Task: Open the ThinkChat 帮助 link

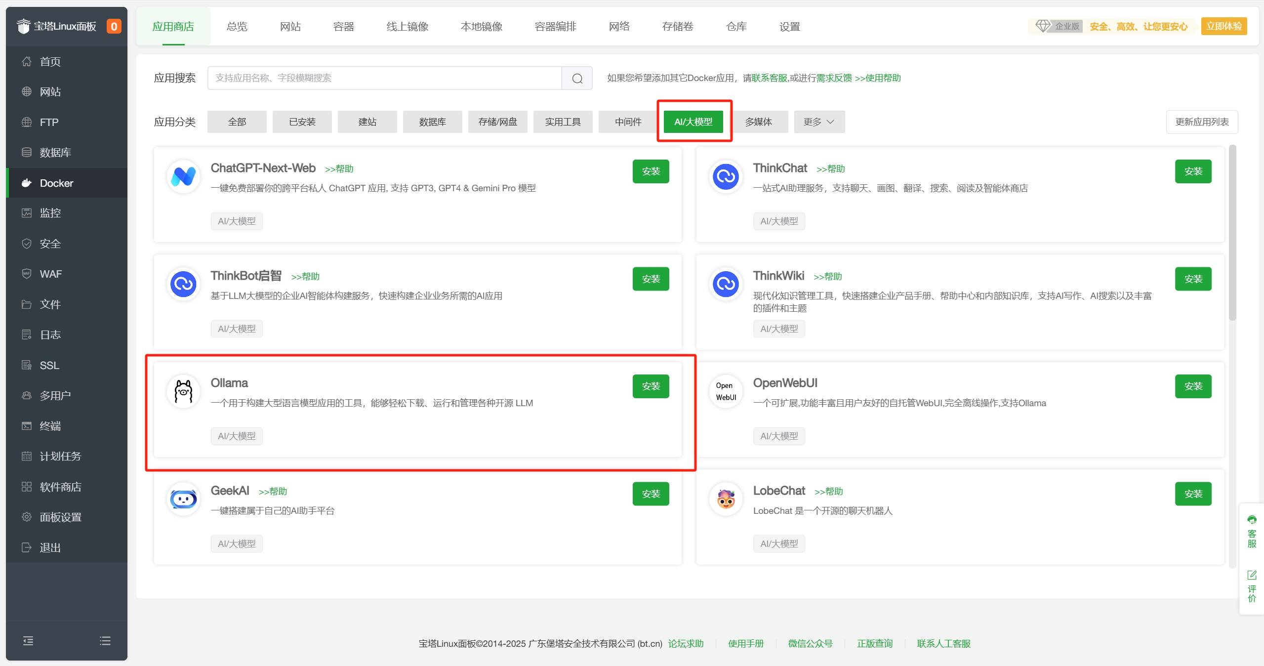Action: click(830, 169)
